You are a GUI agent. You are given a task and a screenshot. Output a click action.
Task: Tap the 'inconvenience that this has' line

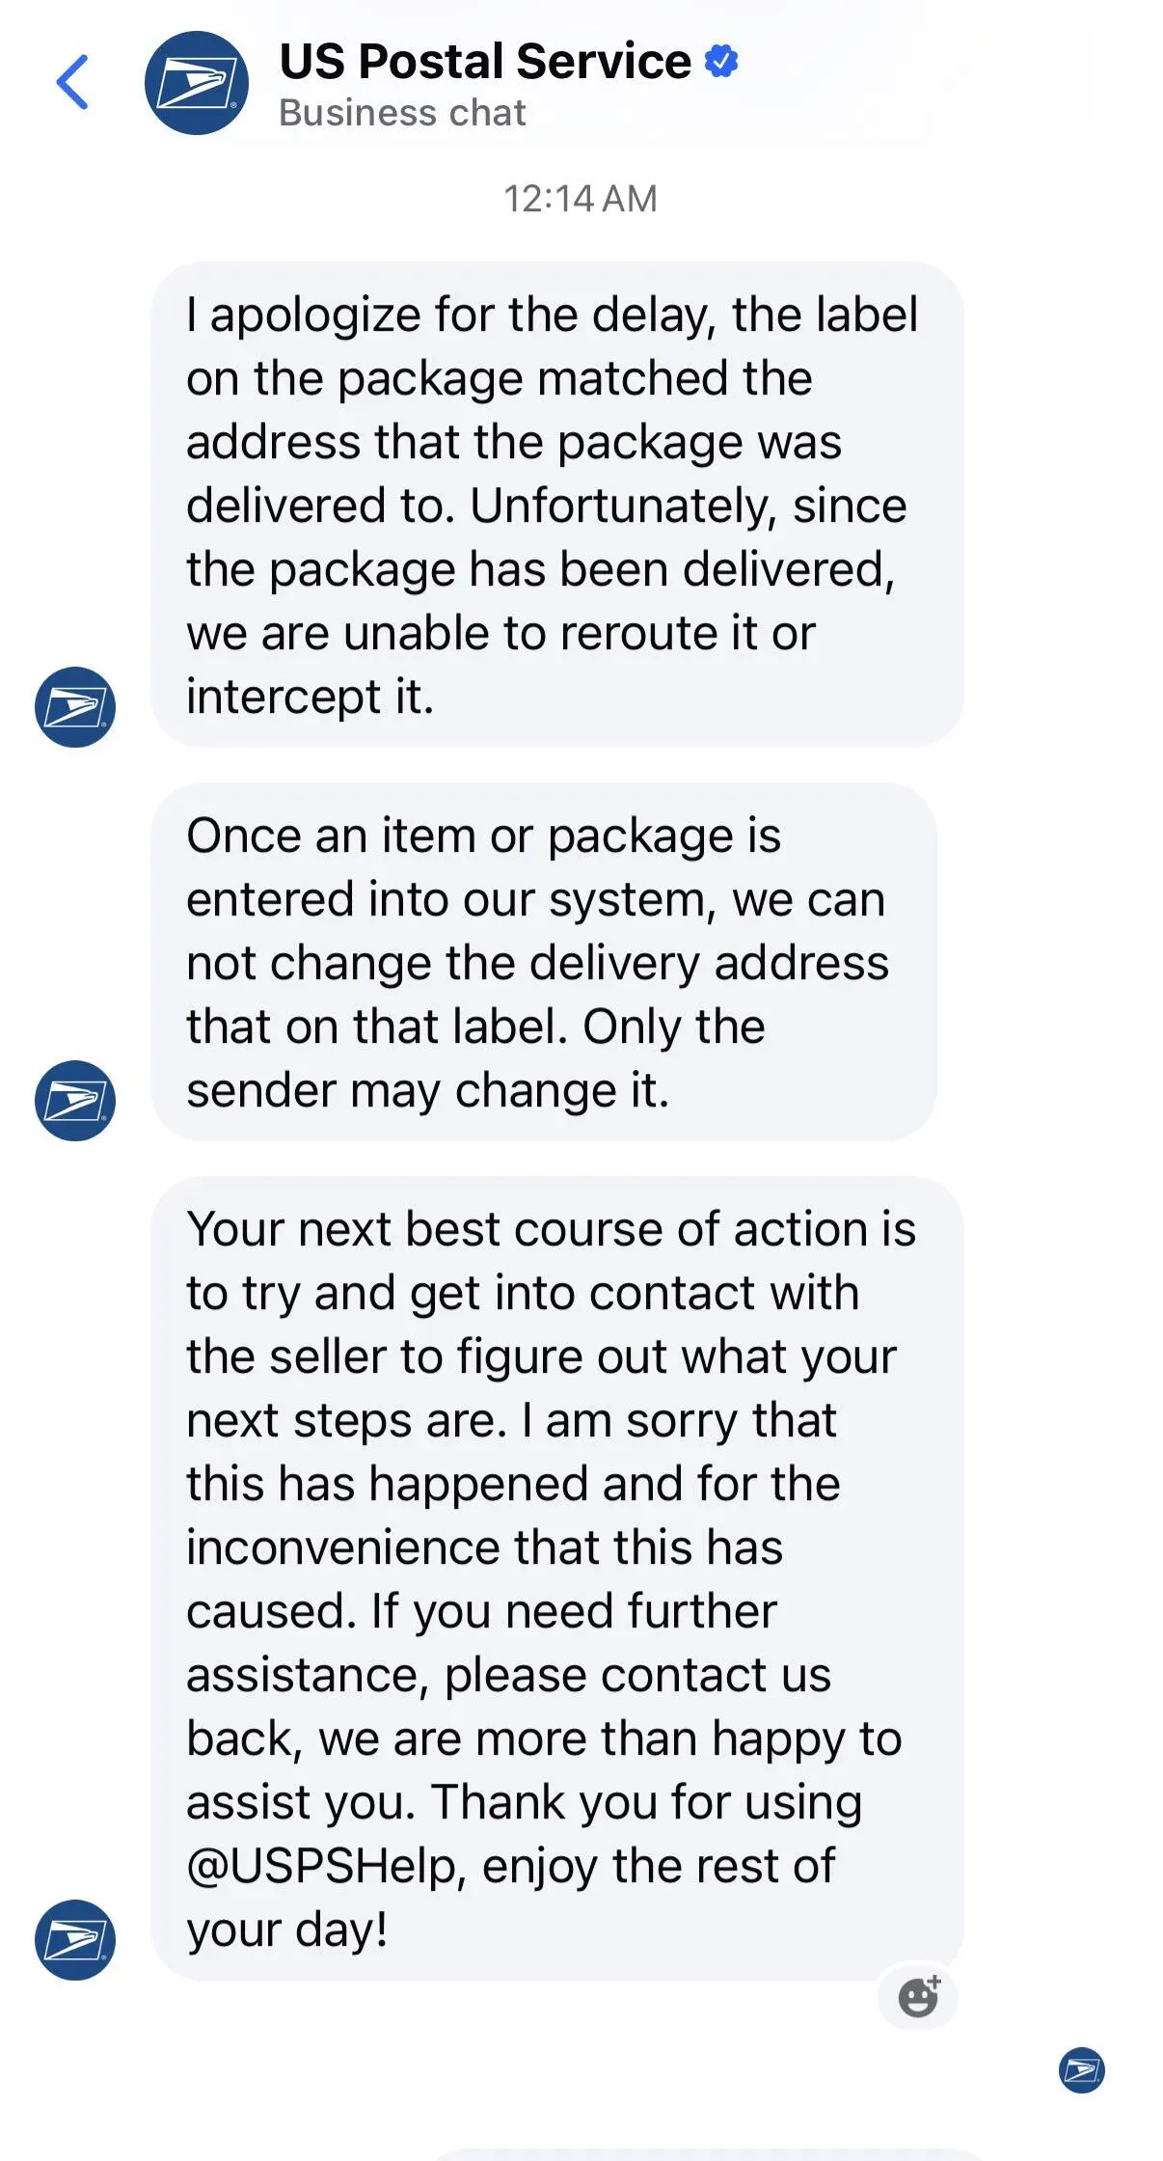[x=484, y=1547]
